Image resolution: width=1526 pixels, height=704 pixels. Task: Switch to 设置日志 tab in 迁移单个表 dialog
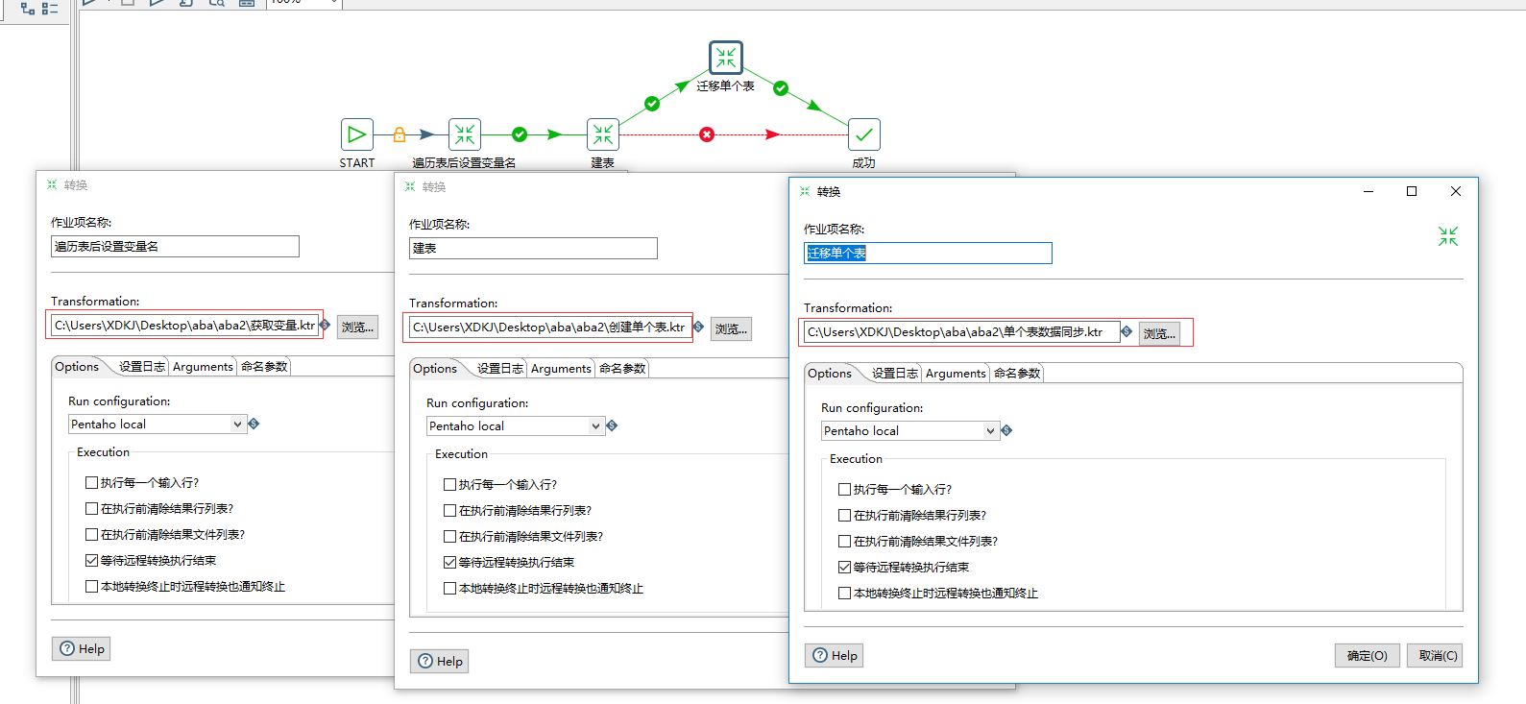894,374
